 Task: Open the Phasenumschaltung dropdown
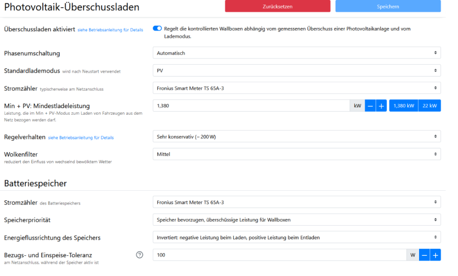pyautogui.click(x=296, y=53)
